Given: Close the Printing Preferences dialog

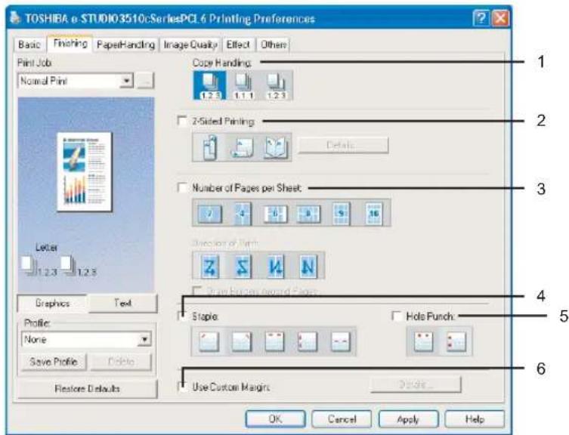Looking at the screenshot, I should tap(500, 18).
